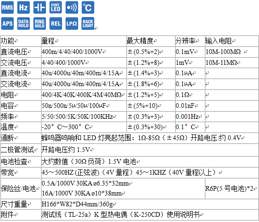259x222 pixels.
Task: Click the RNG HOLD icon
Action: point(39,24)
